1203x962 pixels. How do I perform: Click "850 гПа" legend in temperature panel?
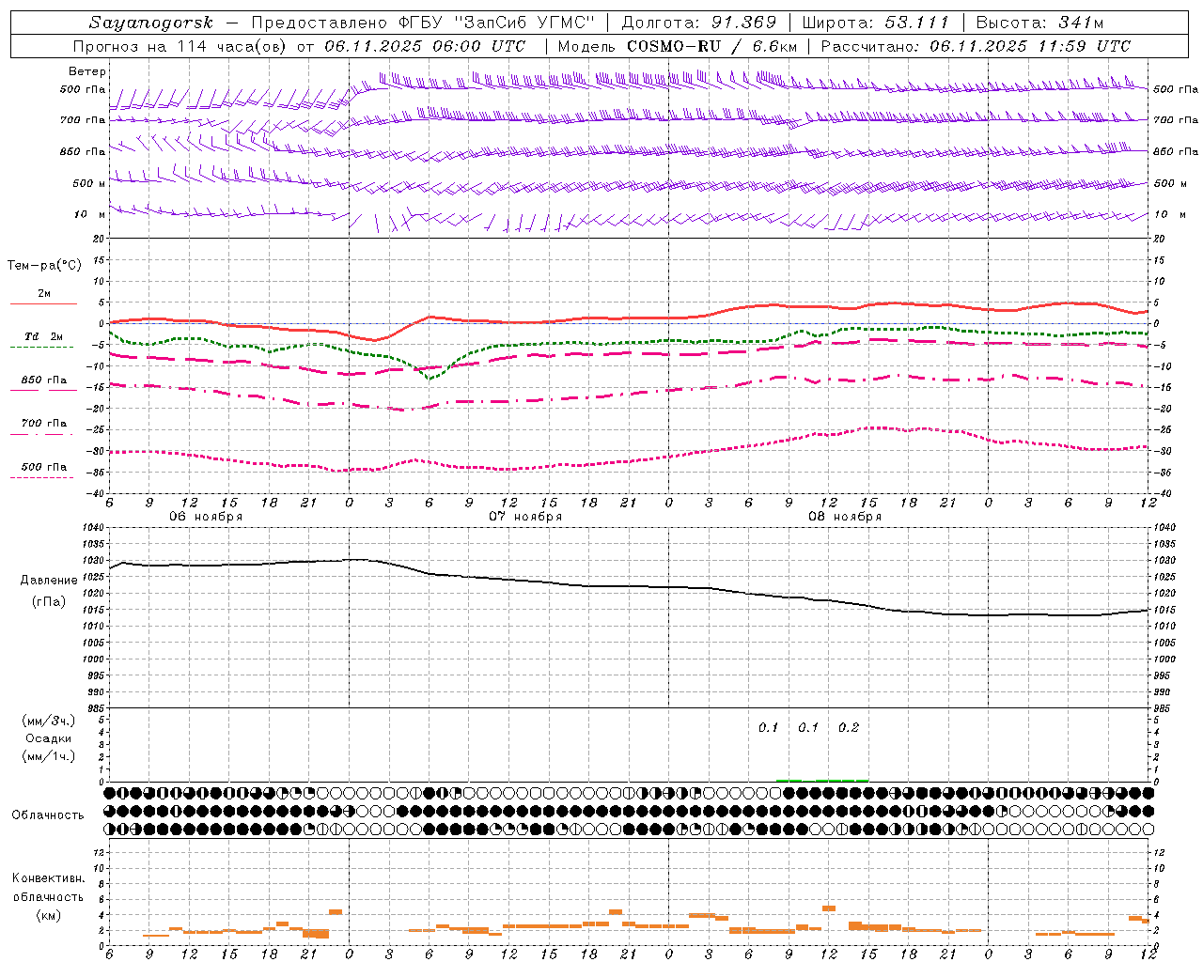coord(44,380)
